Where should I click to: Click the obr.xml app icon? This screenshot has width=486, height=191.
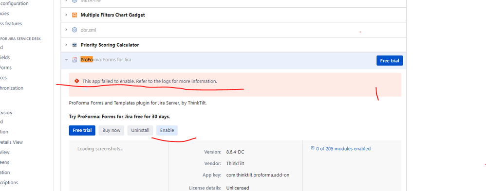pos(75,30)
